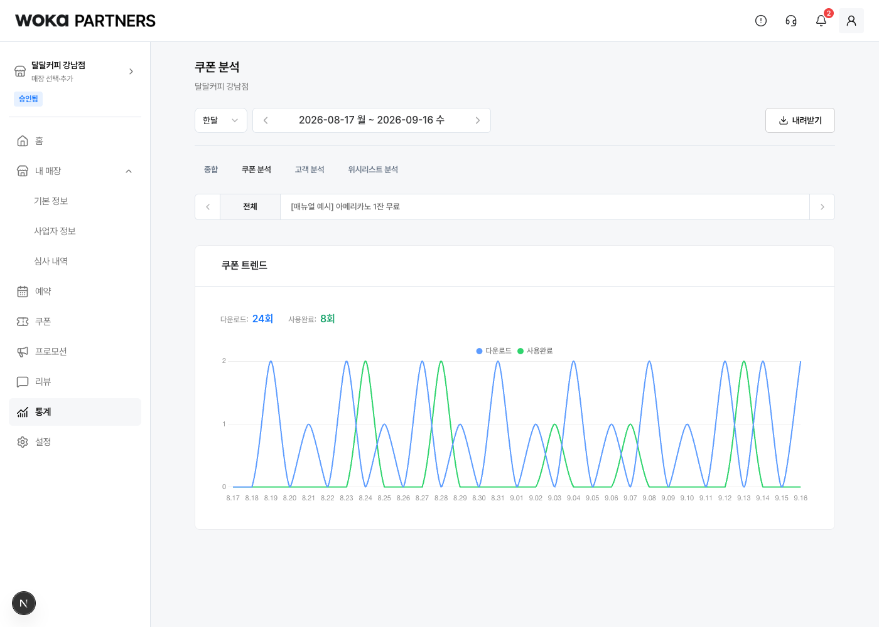Switch to 쿠폰 분석 tab
879x627 pixels.
256,170
